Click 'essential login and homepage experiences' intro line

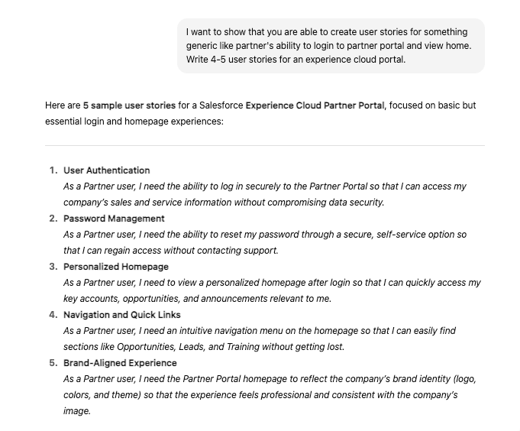click(x=134, y=122)
